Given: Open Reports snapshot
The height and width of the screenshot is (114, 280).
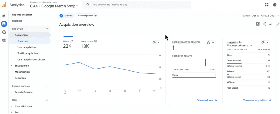Looking at the screenshot, I should pyautogui.click(x=22, y=15).
